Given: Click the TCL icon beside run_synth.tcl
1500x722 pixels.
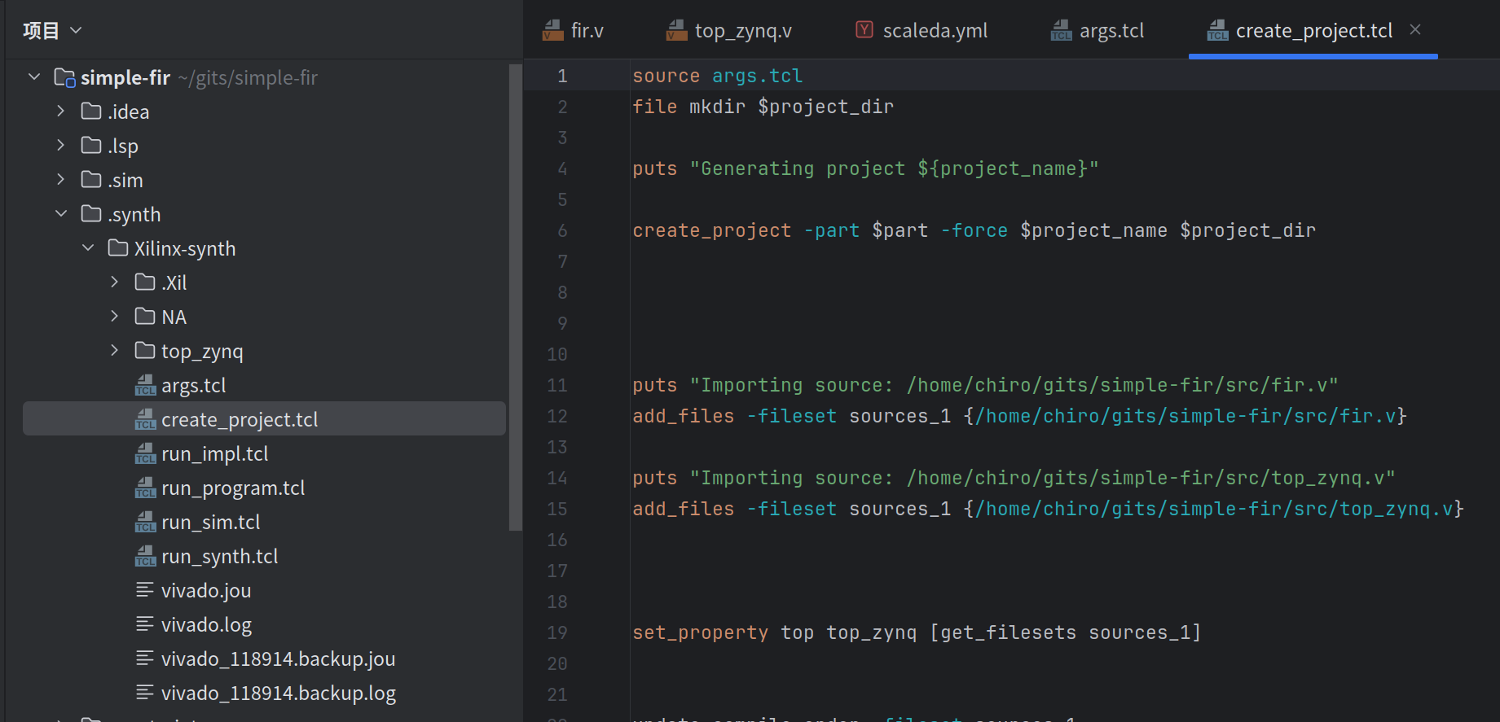Looking at the screenshot, I should coord(145,556).
